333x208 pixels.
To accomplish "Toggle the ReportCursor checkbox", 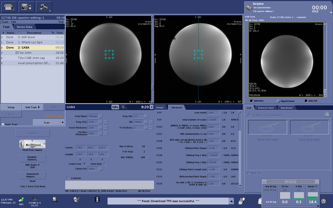I will (x=278, y=101).
